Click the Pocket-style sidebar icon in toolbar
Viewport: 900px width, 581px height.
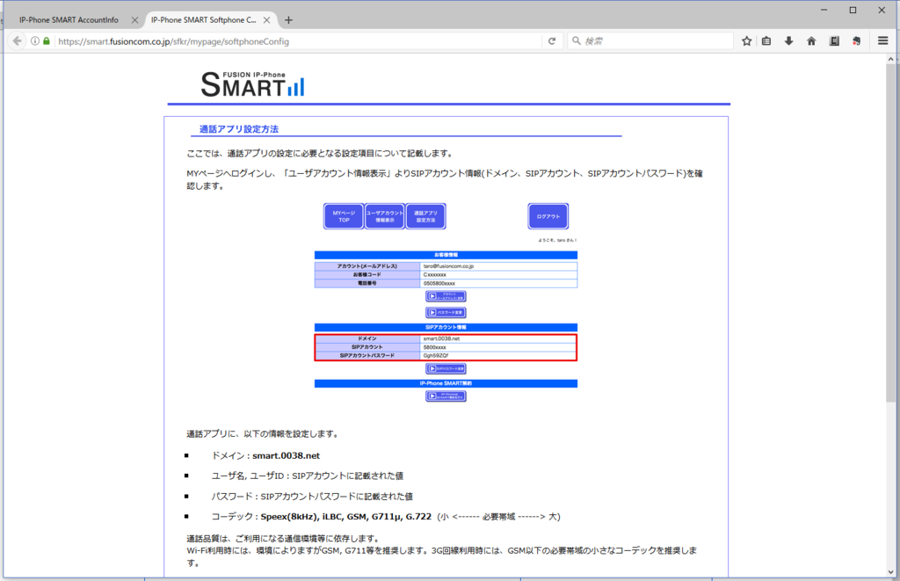coord(834,41)
